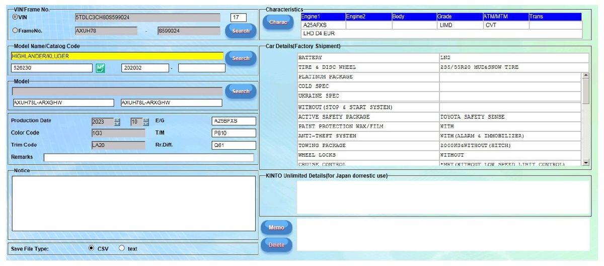Click the Remarks input field
Image resolution: width=604 pixels, height=266 pixels.
click(x=149, y=157)
